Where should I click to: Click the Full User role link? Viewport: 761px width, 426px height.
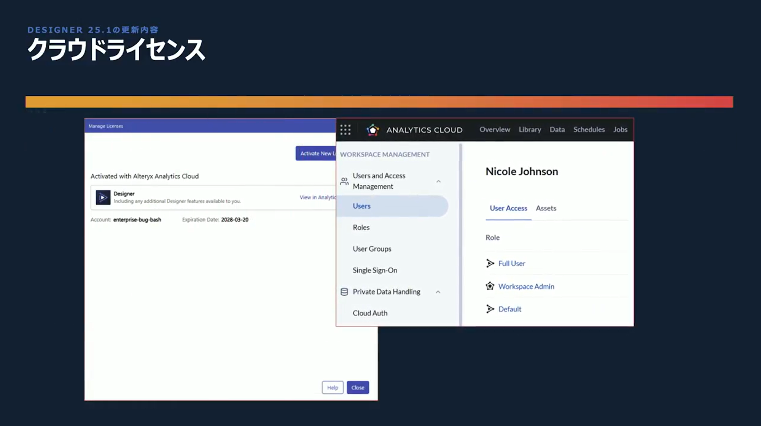click(x=512, y=263)
